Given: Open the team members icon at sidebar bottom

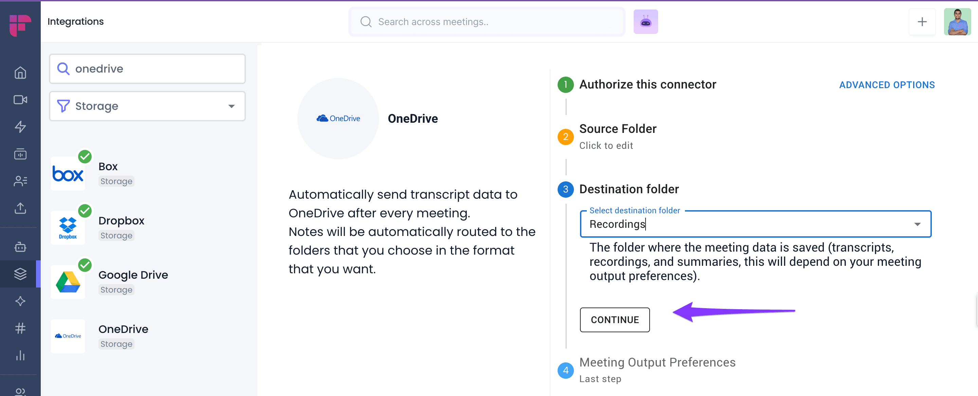Looking at the screenshot, I should pyautogui.click(x=20, y=392).
